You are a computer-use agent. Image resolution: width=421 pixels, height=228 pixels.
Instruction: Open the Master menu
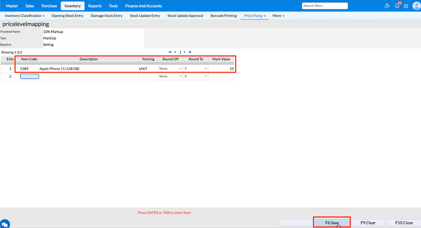click(12, 6)
